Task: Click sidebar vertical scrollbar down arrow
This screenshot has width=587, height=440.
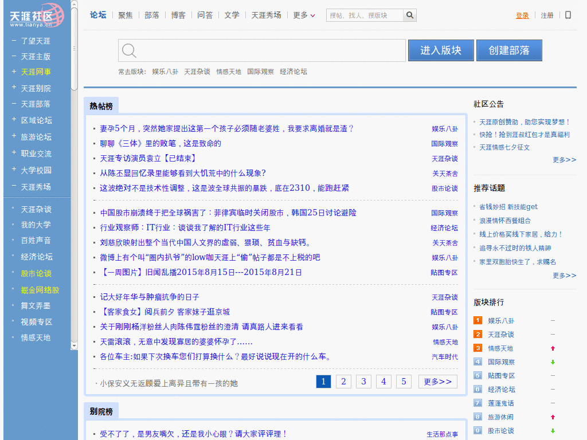Action: (74, 345)
